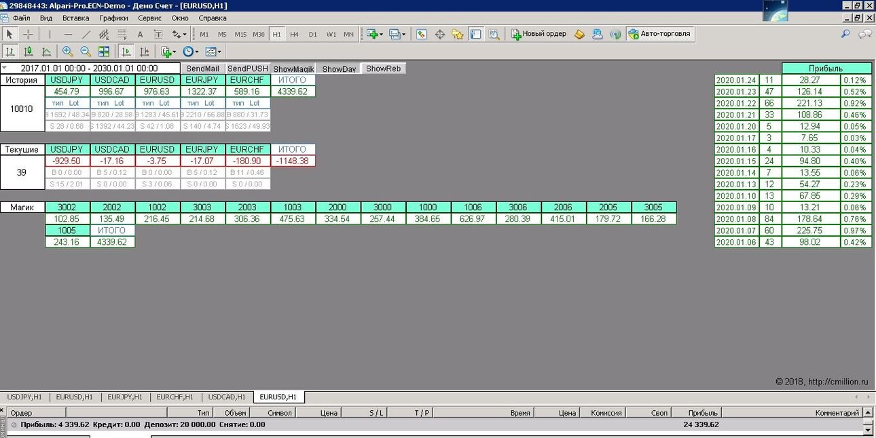Switch to line chart view
This screenshot has height=438, width=876.
click(x=46, y=51)
